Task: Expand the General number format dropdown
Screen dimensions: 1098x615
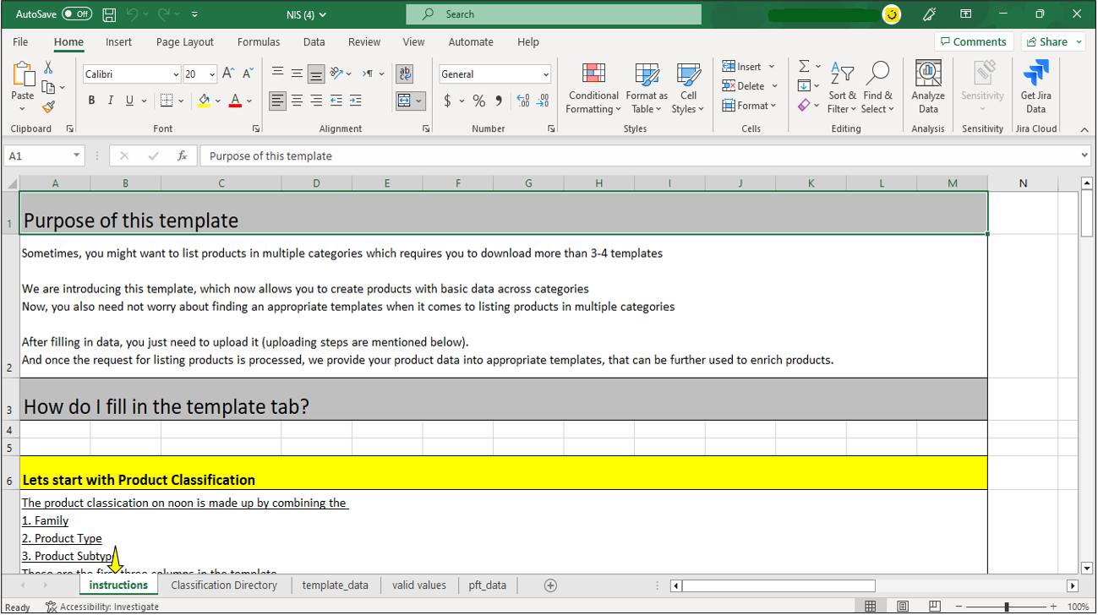Action: 545,74
